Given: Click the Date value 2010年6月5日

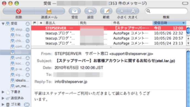Looking at the screenshot, I should [x=67, y=68].
